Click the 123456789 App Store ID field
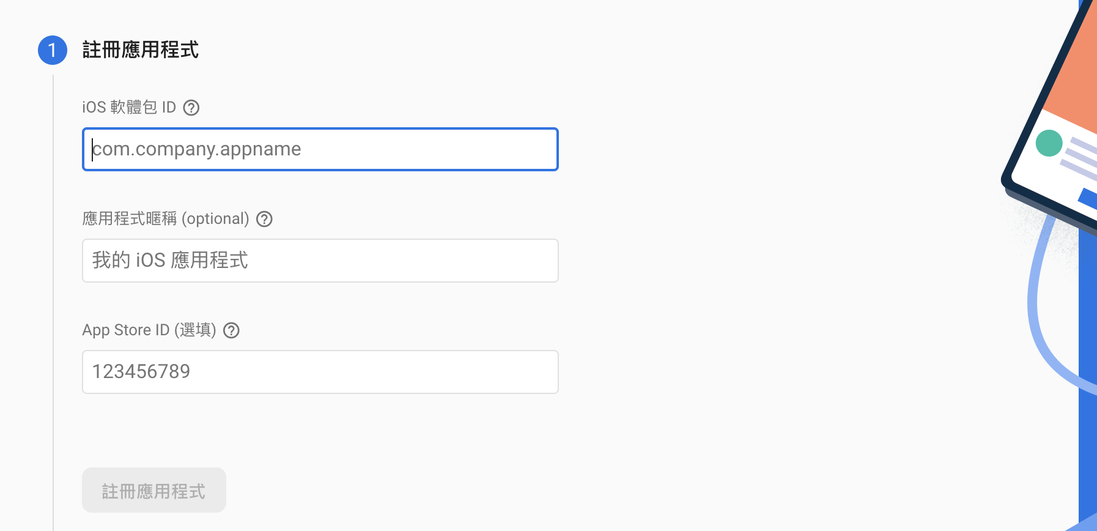This screenshot has width=1097, height=531. click(x=320, y=372)
